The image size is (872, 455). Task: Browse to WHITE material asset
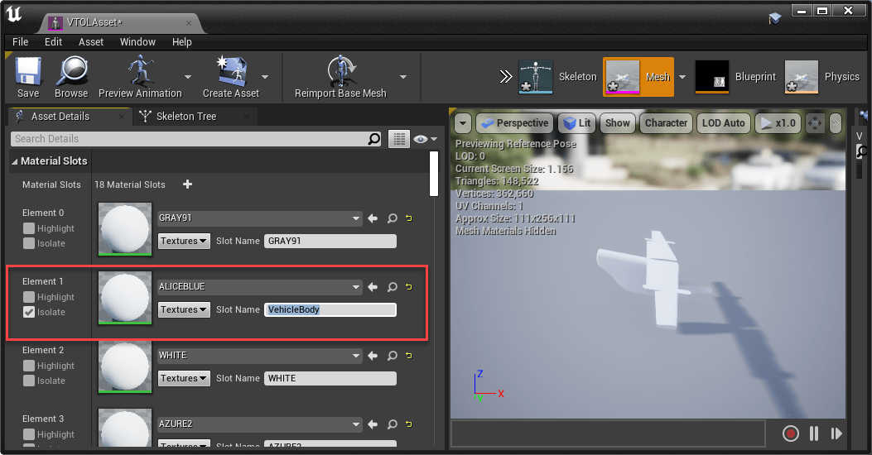pyautogui.click(x=392, y=356)
